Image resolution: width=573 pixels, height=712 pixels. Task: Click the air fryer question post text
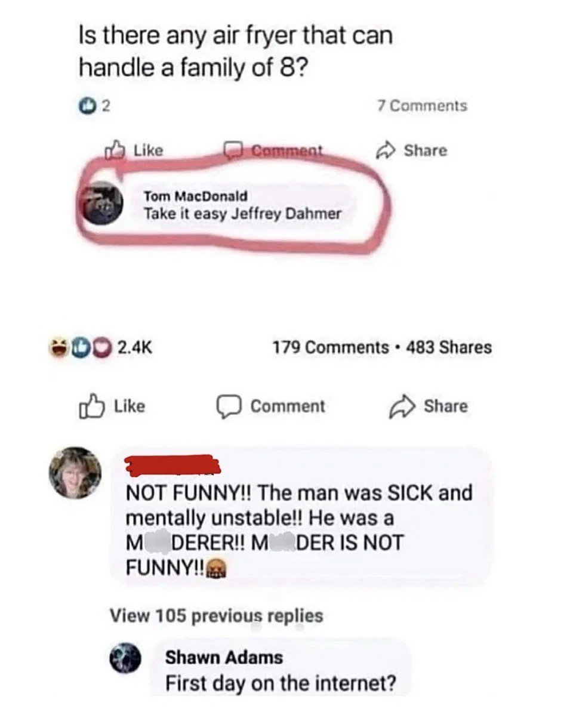(x=236, y=52)
